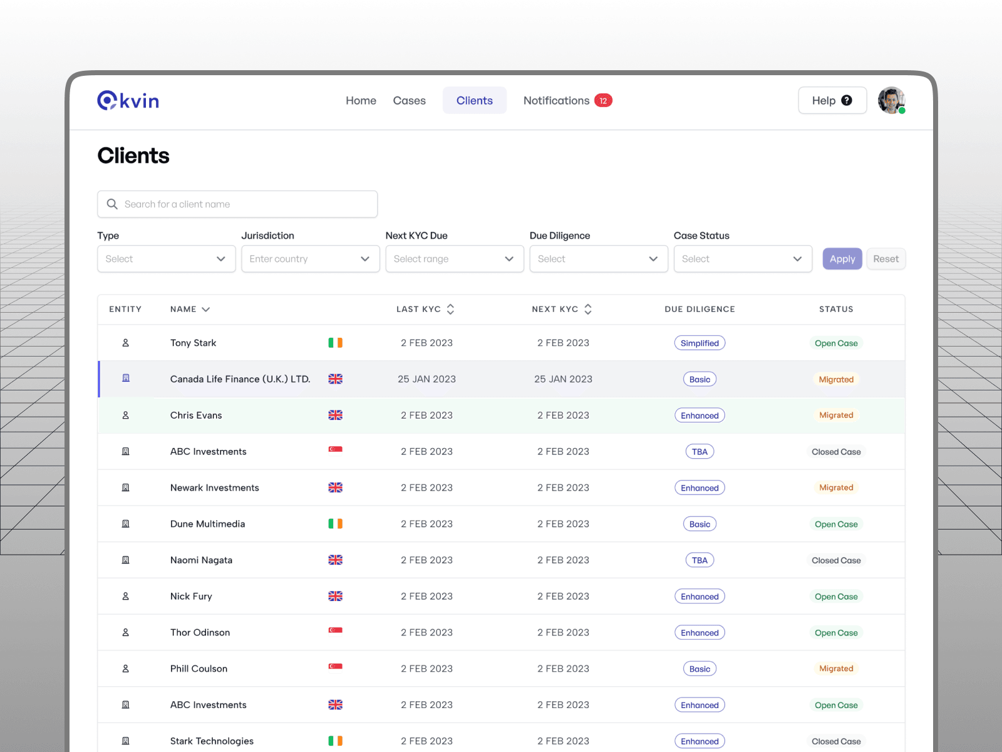Open the Type filter dropdown
Image resolution: width=1002 pixels, height=752 pixels.
(x=166, y=259)
